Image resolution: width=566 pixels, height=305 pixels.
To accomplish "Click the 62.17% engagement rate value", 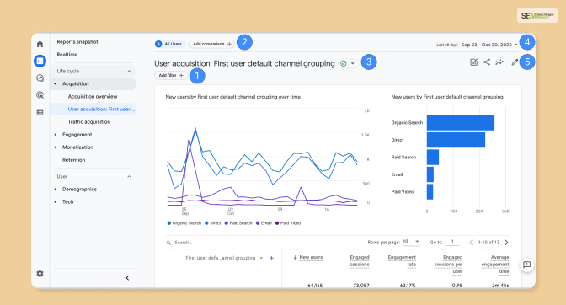I will click(x=408, y=285).
